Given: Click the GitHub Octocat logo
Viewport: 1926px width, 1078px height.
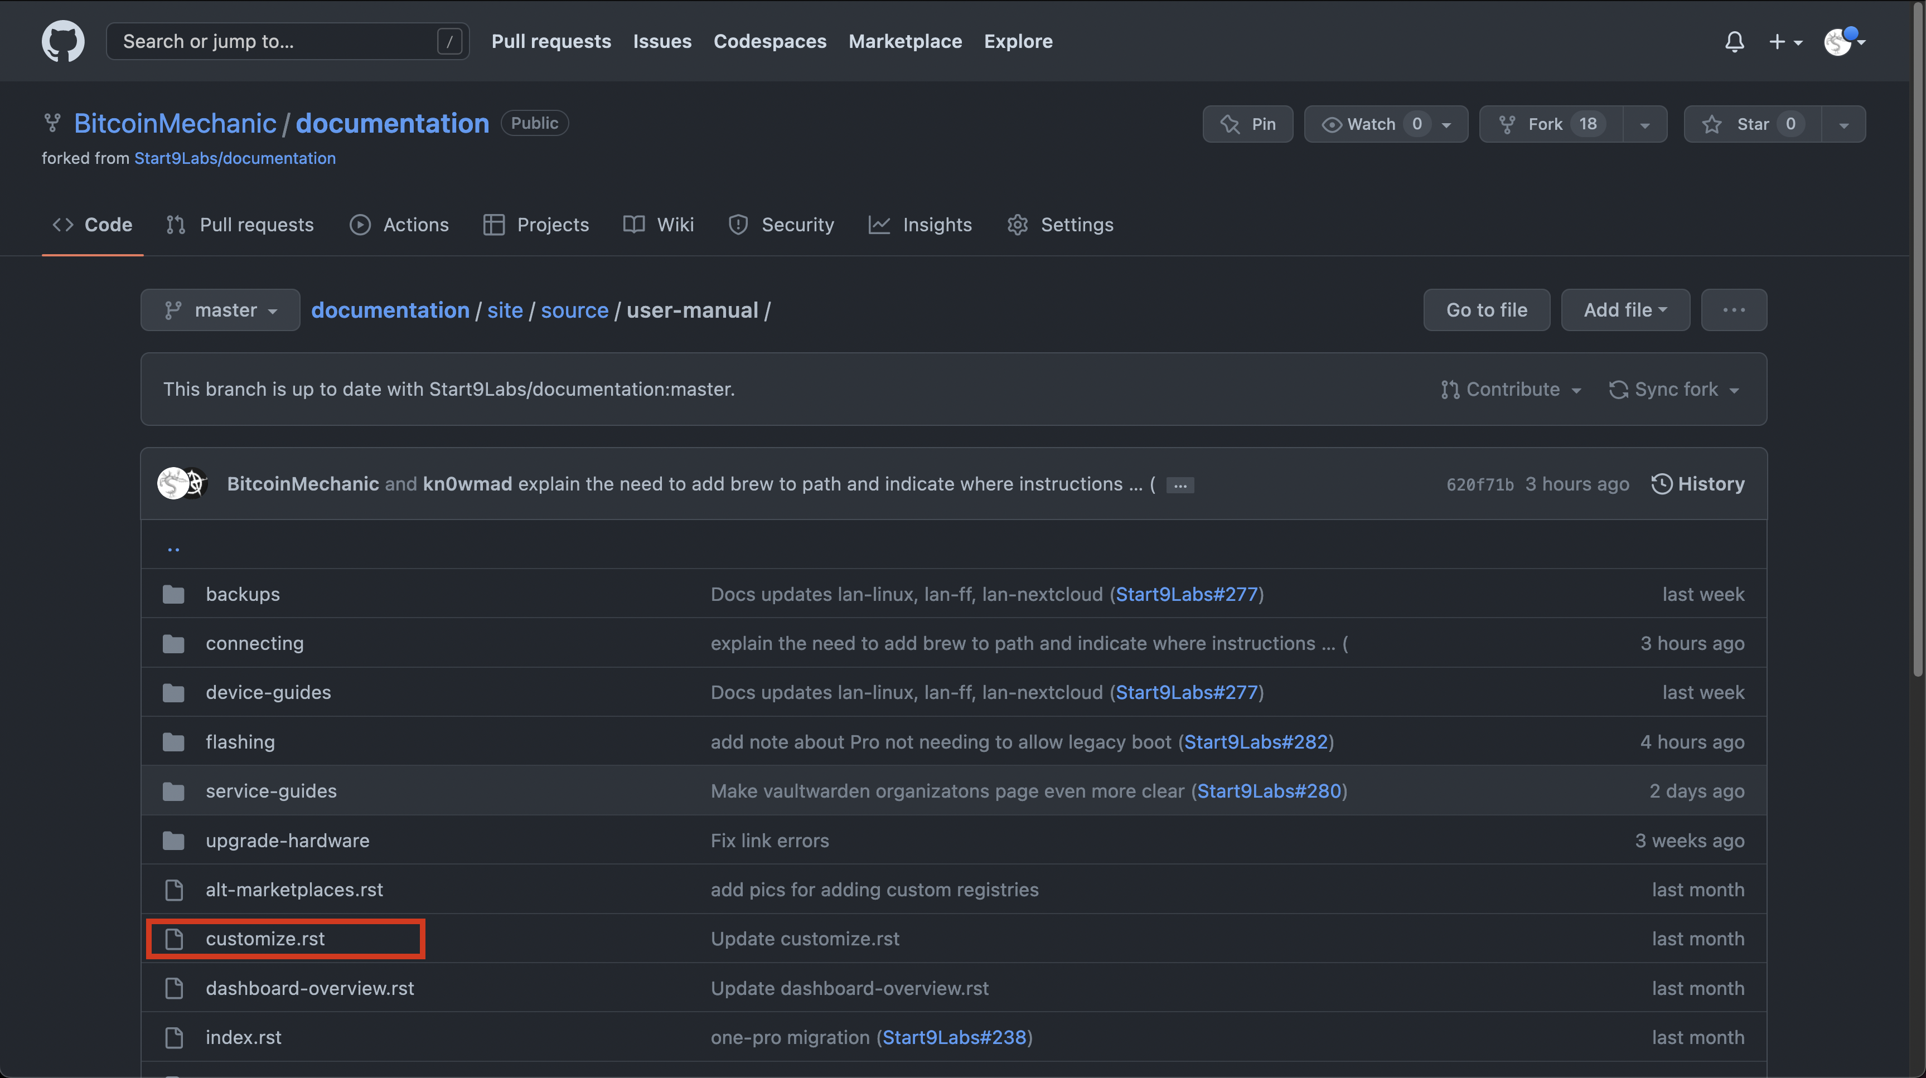Looking at the screenshot, I should click(x=63, y=41).
